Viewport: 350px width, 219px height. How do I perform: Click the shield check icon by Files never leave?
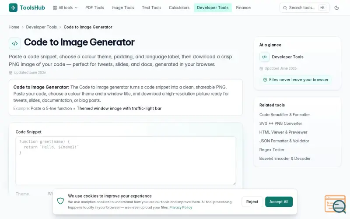click(x=265, y=80)
